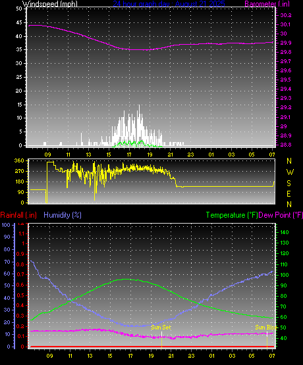The width and height of the screenshot is (303, 365).
Task: Click hour 13 under the humidity graph
Action: (x=90, y=356)
